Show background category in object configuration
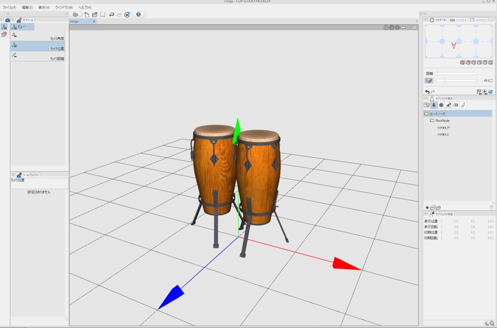The height and width of the screenshot is (328, 497). [x=427, y=105]
